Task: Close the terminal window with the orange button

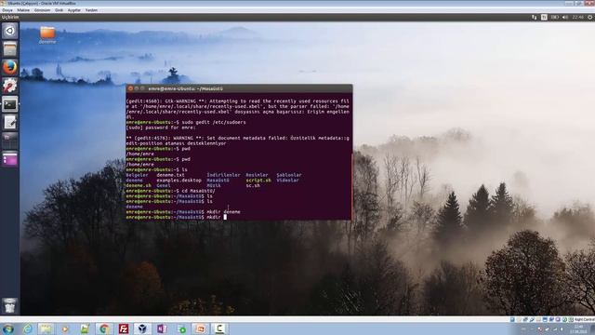Action: pos(130,88)
